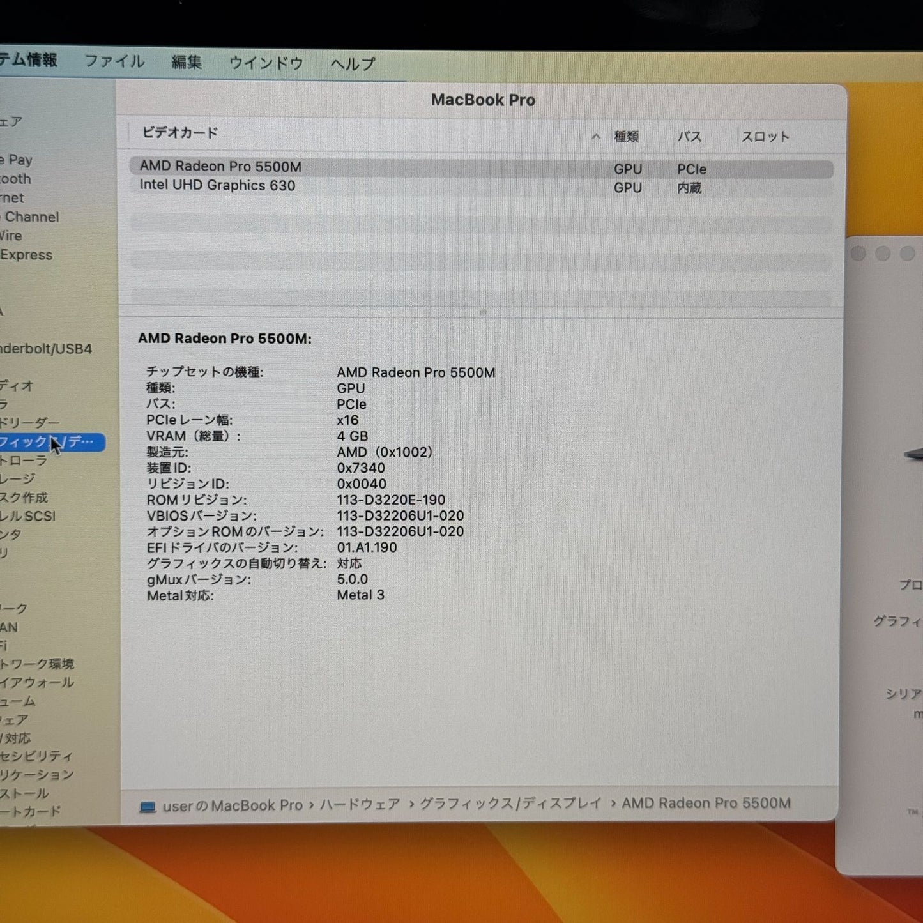Click the gMux version value 5.0.0

point(353,579)
